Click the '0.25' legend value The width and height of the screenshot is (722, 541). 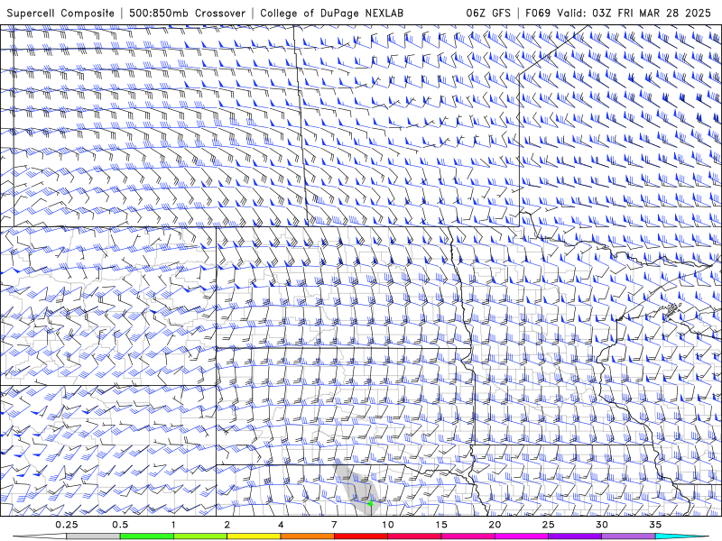point(67,525)
